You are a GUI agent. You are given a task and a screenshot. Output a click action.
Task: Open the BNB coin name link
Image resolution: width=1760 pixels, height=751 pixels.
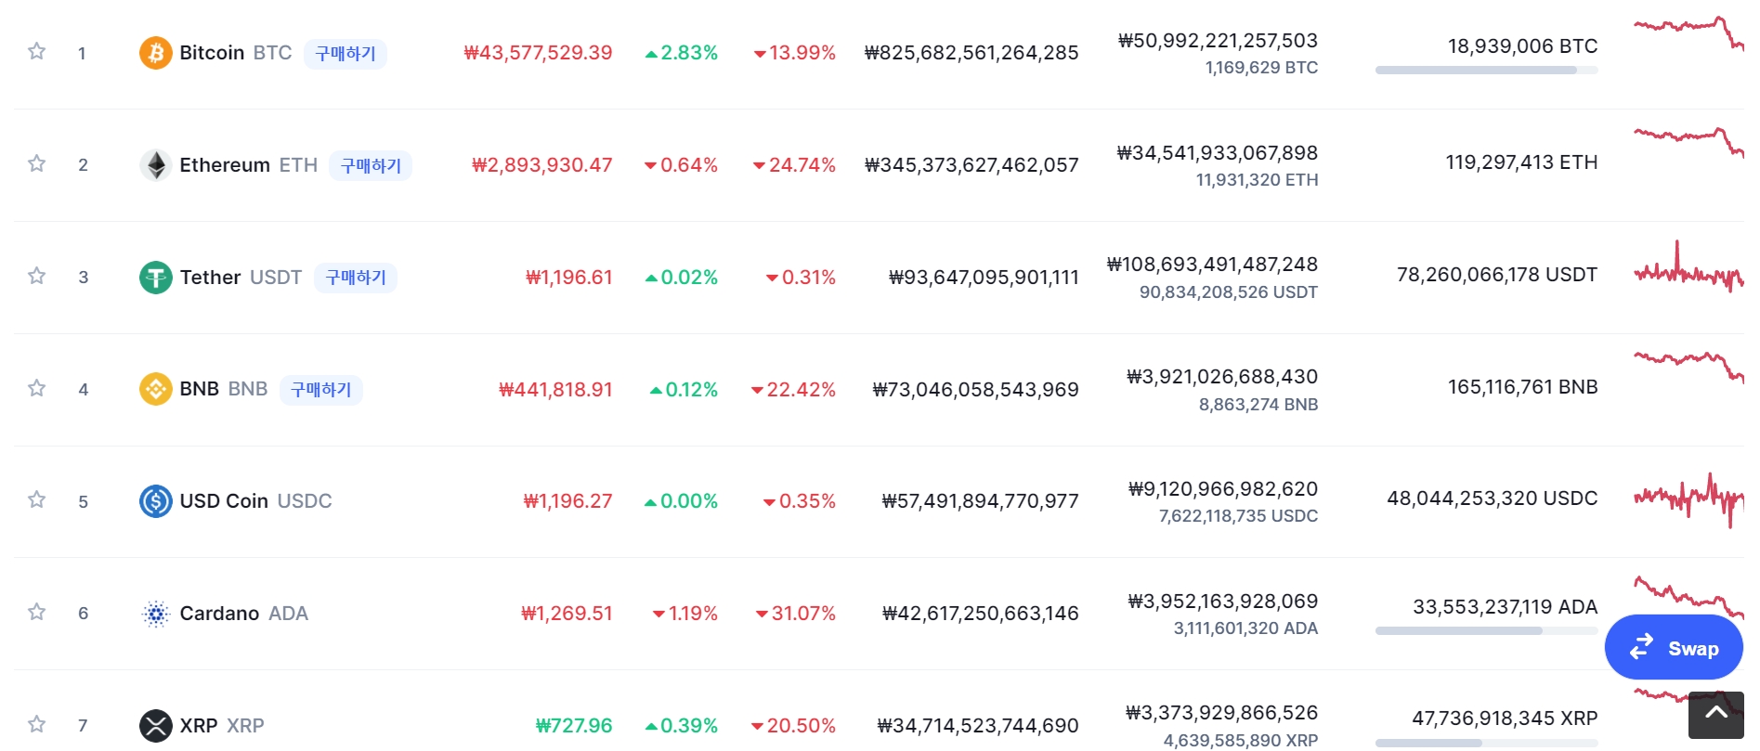pyautogui.click(x=199, y=389)
